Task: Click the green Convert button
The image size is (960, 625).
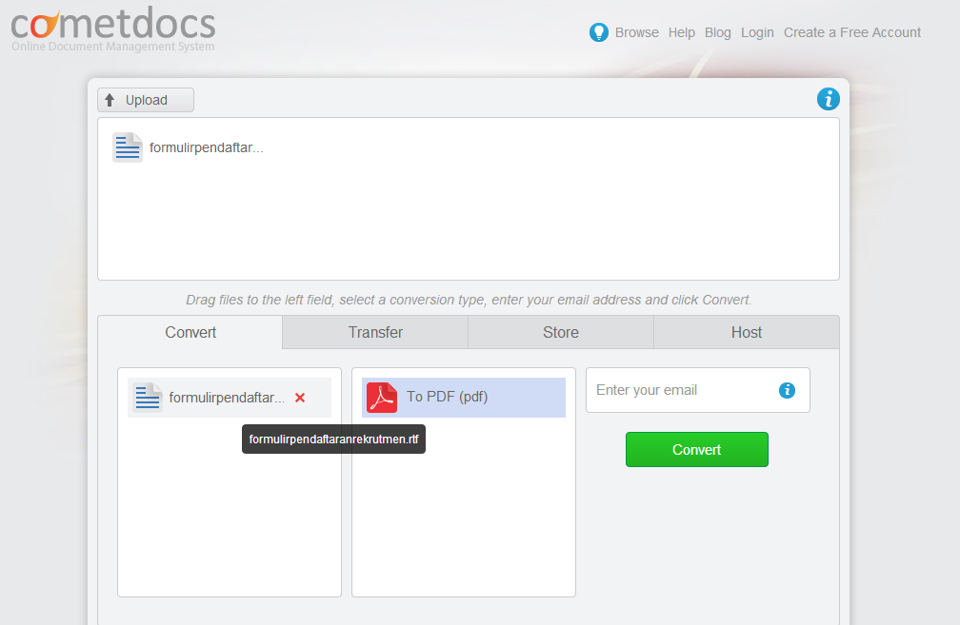Action: click(x=697, y=449)
